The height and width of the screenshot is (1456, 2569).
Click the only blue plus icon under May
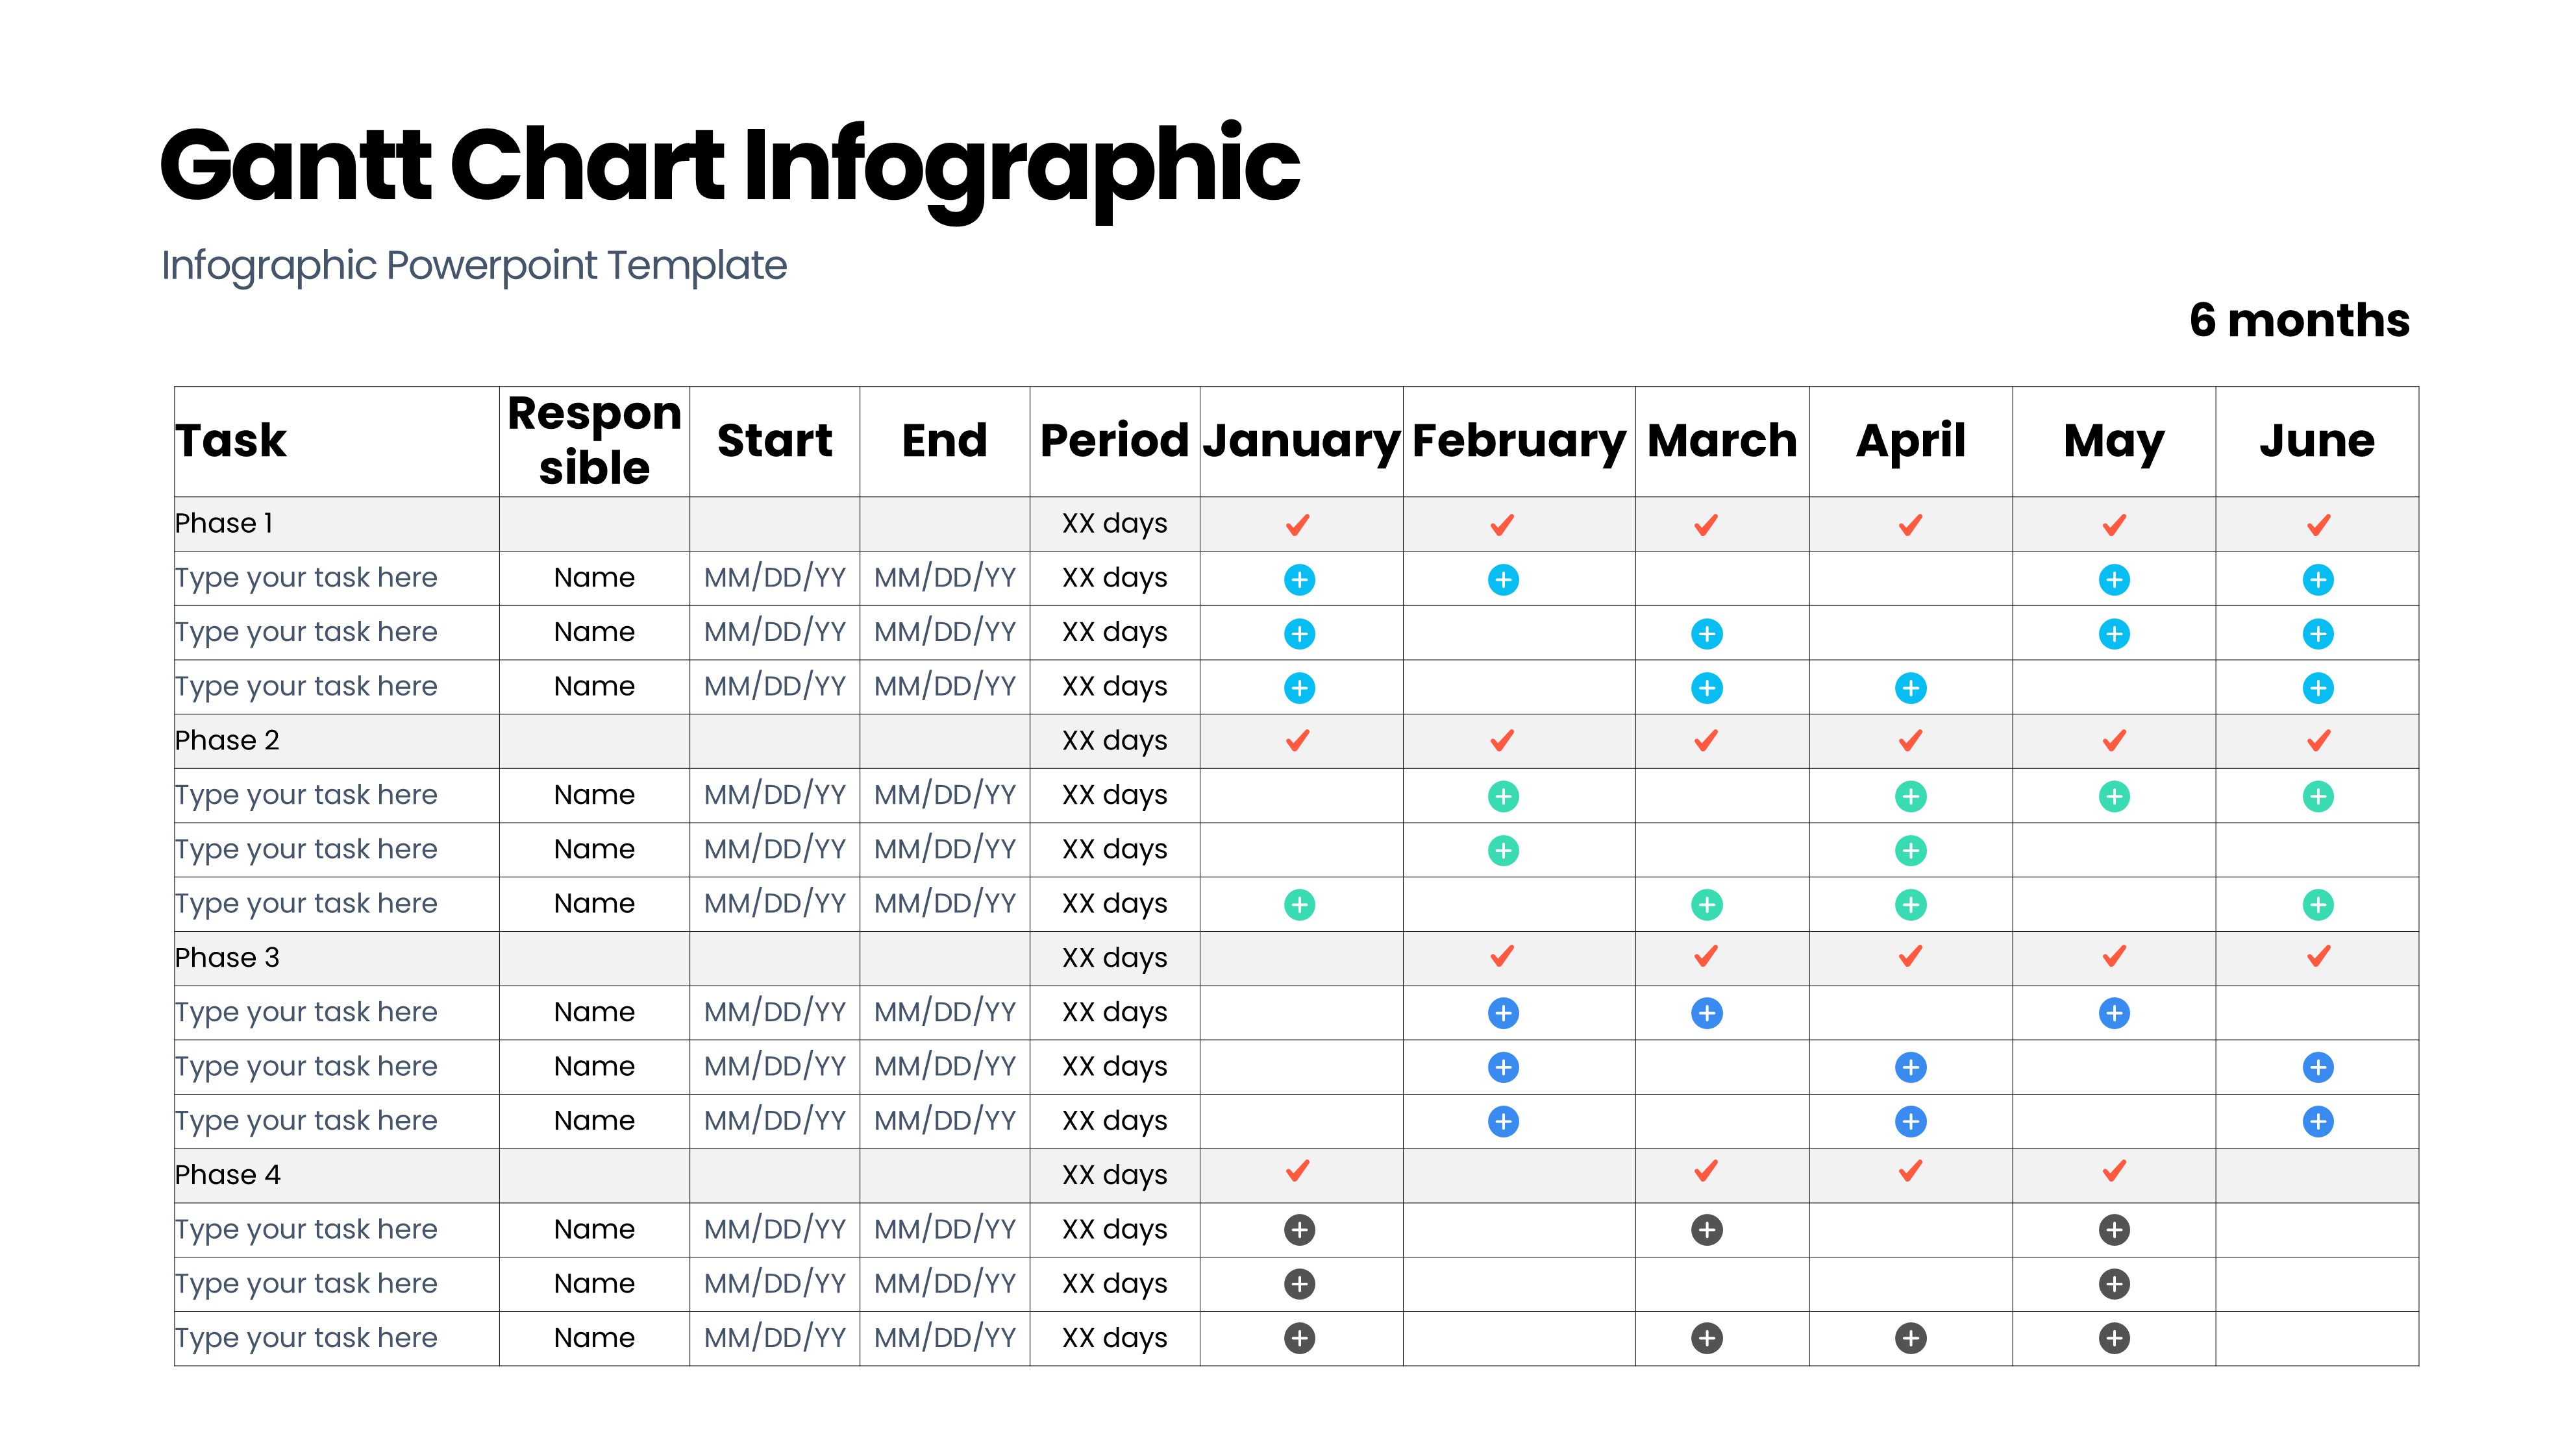(2114, 1013)
